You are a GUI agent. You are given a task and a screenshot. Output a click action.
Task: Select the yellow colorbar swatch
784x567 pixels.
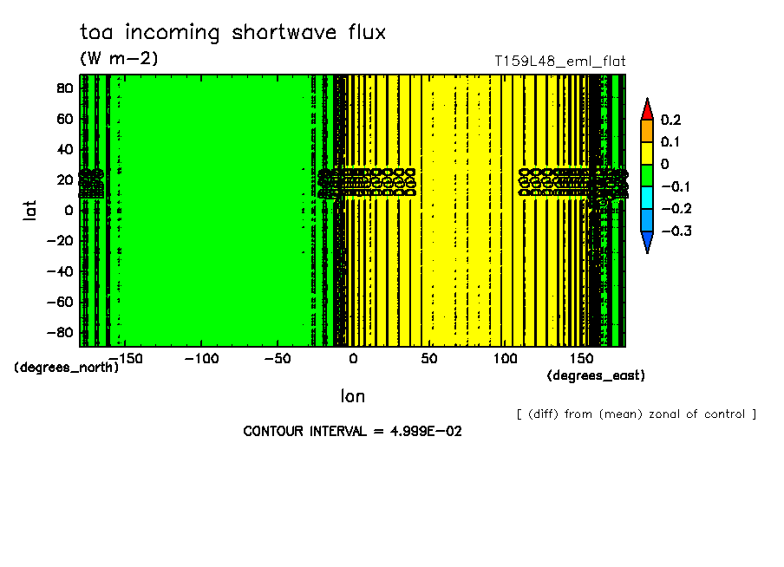click(x=646, y=153)
